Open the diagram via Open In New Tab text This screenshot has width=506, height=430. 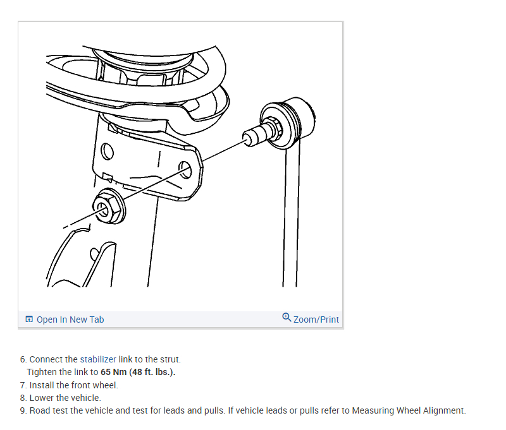[70, 320]
